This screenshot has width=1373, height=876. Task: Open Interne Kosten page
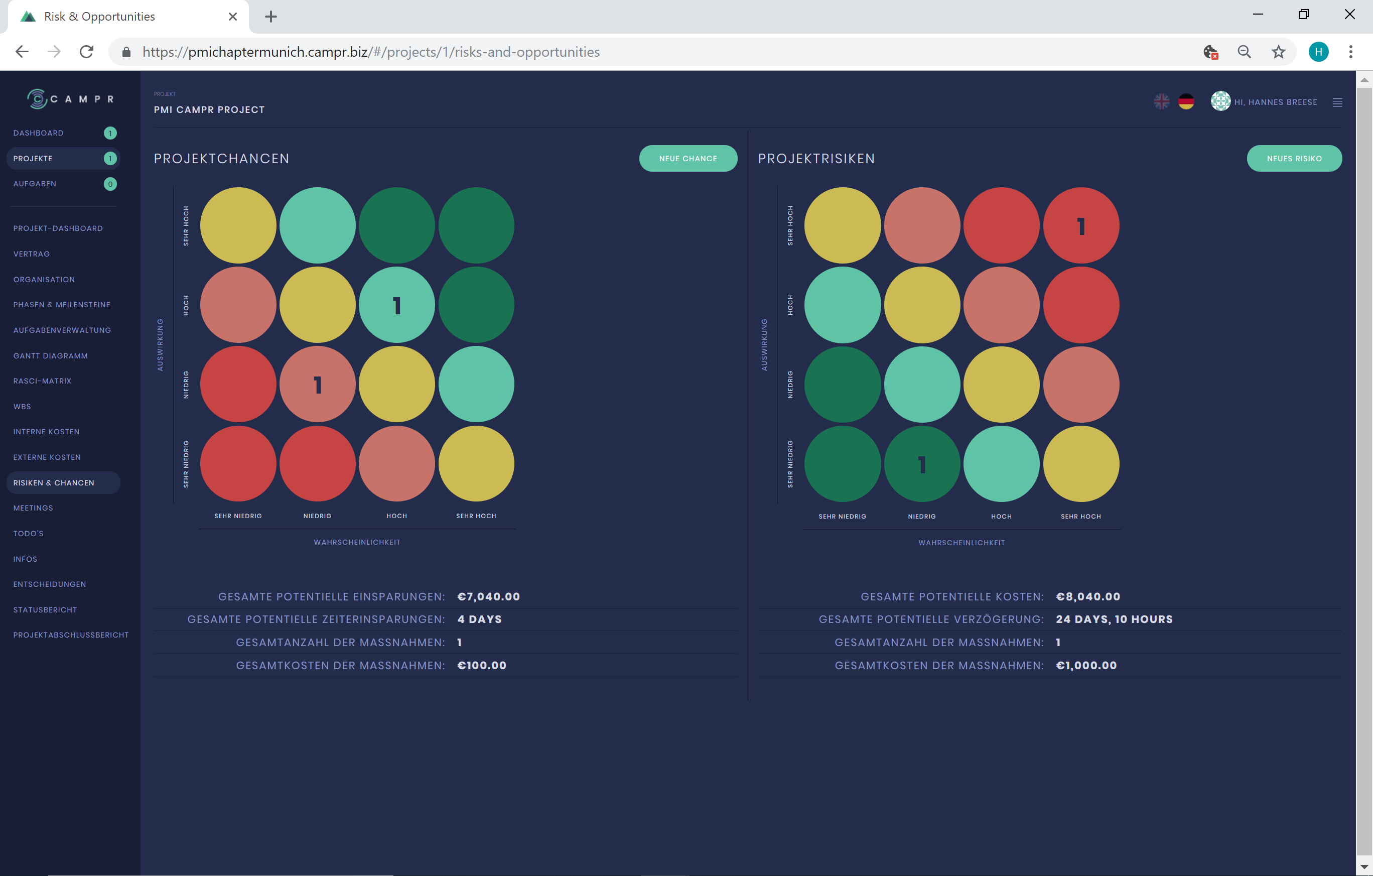(46, 432)
